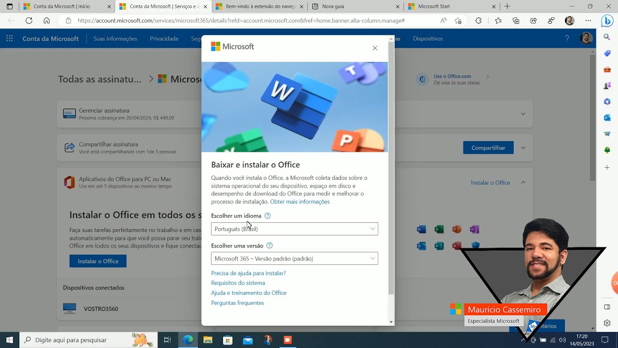Close the Baixar e instalar o Office dialog
Viewport: 618px width, 348px height.
[375, 48]
